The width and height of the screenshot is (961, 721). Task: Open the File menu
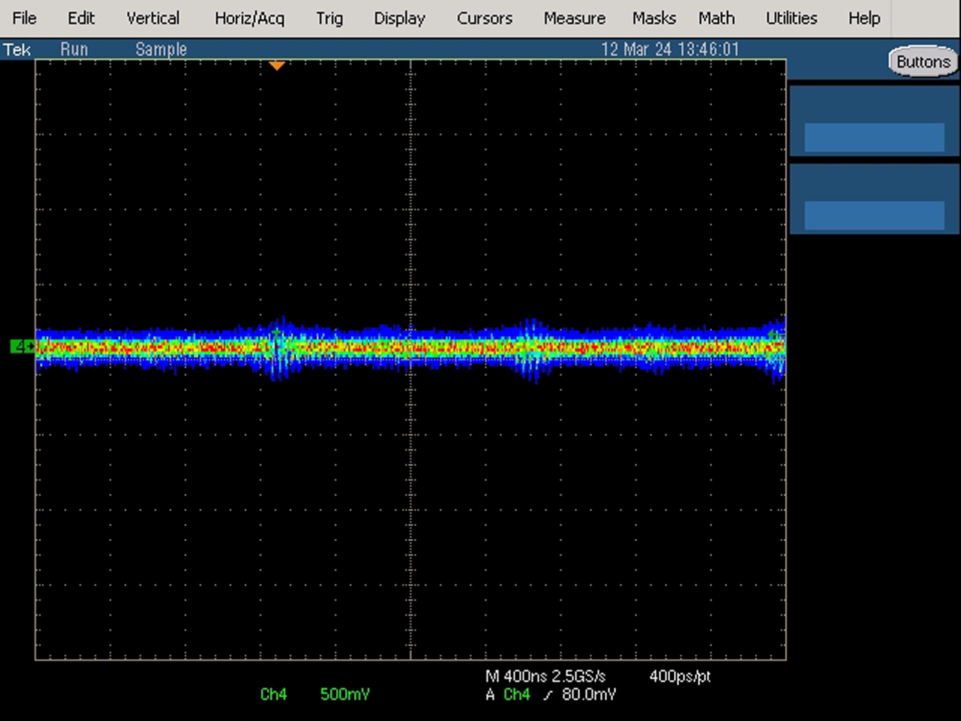24,19
